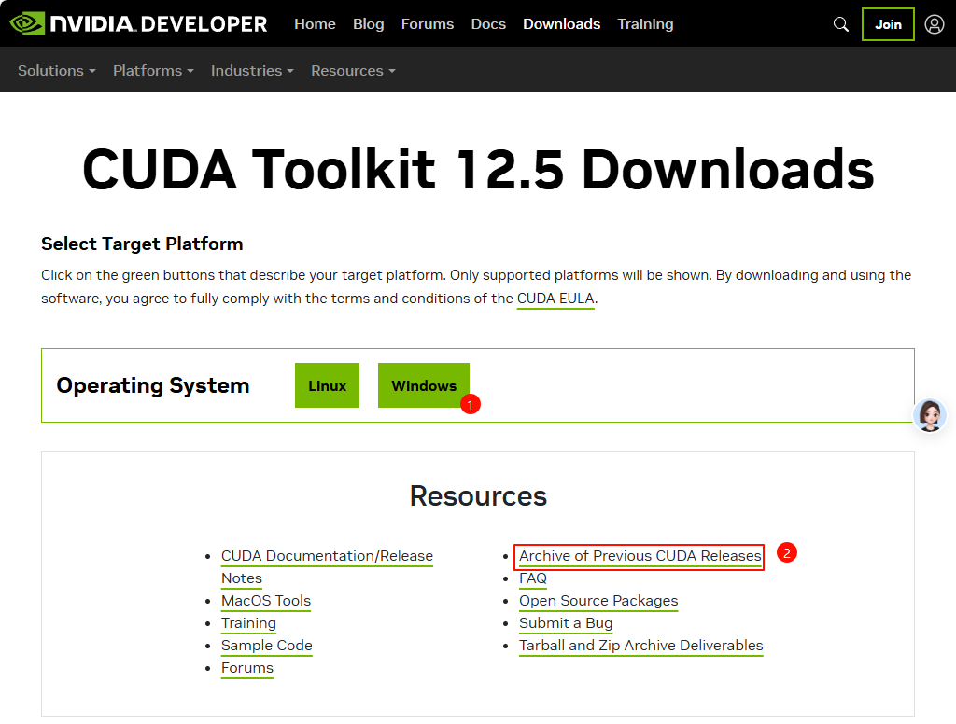Expand the Resources dropdown in navbar
956x724 pixels.
[x=353, y=71]
